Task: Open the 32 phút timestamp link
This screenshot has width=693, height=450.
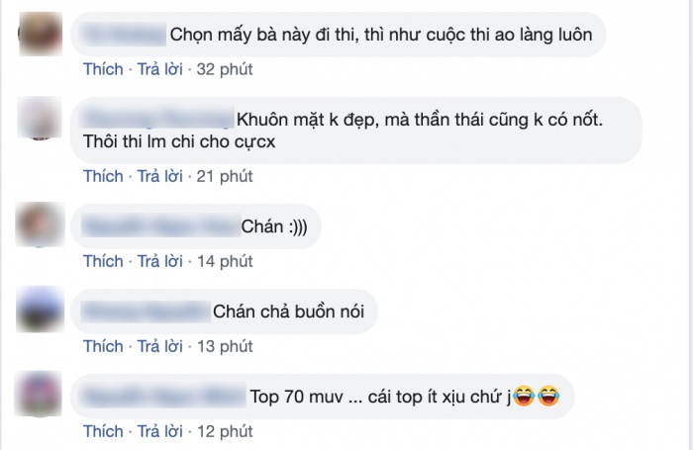Action: coord(225,70)
